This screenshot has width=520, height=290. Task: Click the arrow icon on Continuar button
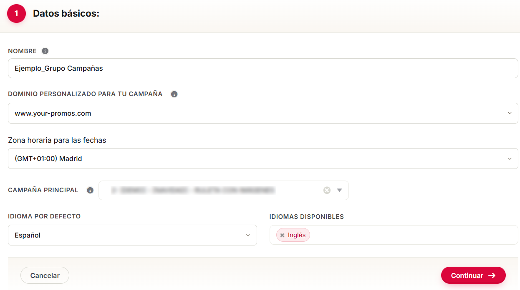[x=492, y=275]
